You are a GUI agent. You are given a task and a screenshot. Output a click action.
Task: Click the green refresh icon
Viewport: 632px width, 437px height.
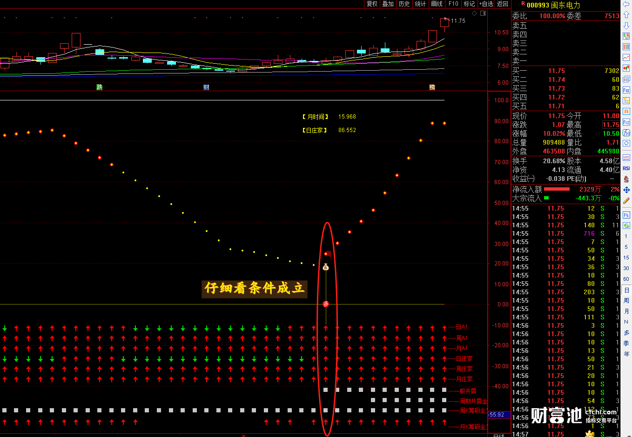pos(626,225)
